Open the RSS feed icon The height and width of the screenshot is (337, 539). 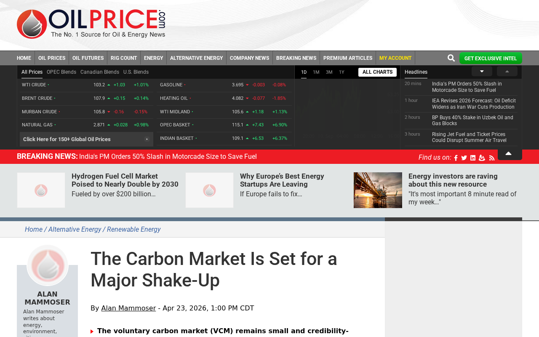(x=491, y=158)
